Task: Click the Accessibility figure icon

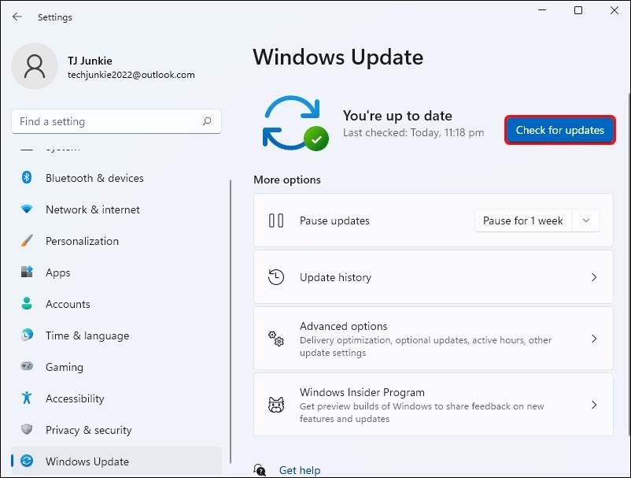Action: coord(27,398)
